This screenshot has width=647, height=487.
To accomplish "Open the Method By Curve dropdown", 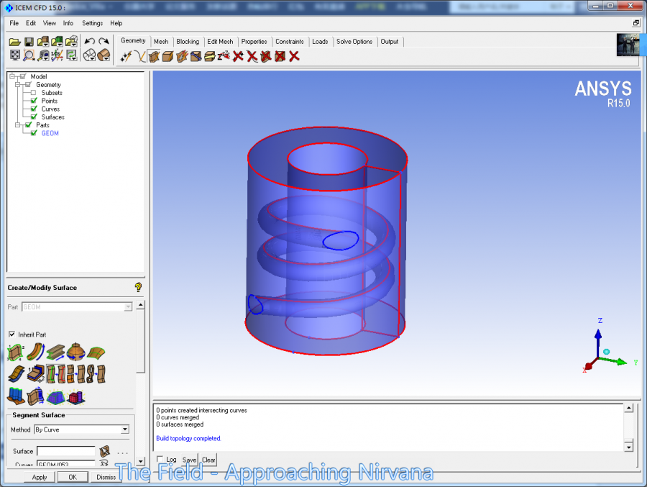I will [124, 429].
